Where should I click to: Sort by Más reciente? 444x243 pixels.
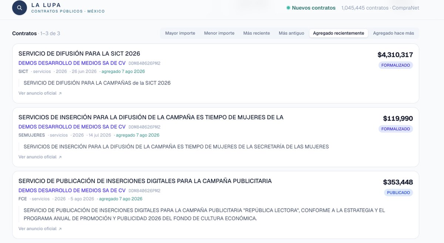point(257,33)
